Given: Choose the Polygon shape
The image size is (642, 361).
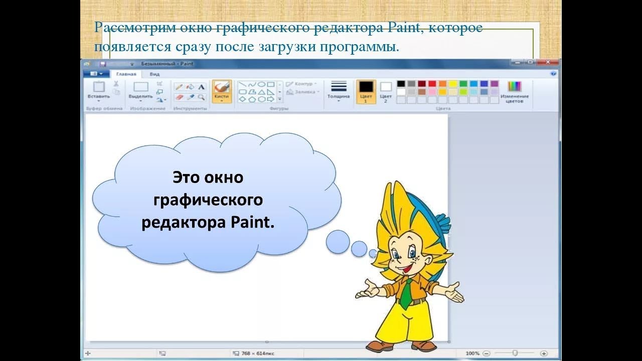Looking at the screenshot, I should (x=252, y=92).
